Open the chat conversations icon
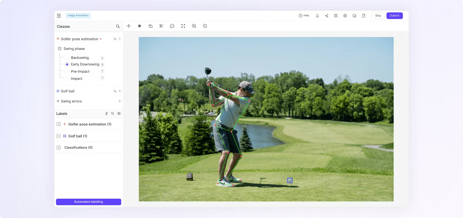The width and height of the screenshot is (463, 218). [354, 16]
